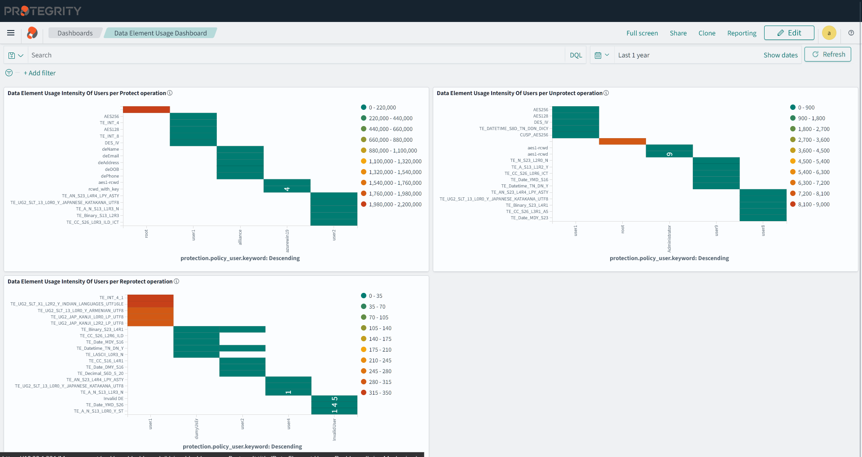This screenshot has height=457, width=862.
Task: Open the info icon on the Protect operation panel
Action: pos(170,93)
